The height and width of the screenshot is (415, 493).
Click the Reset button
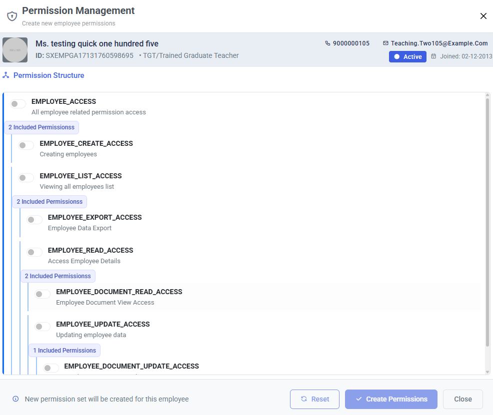click(314, 400)
